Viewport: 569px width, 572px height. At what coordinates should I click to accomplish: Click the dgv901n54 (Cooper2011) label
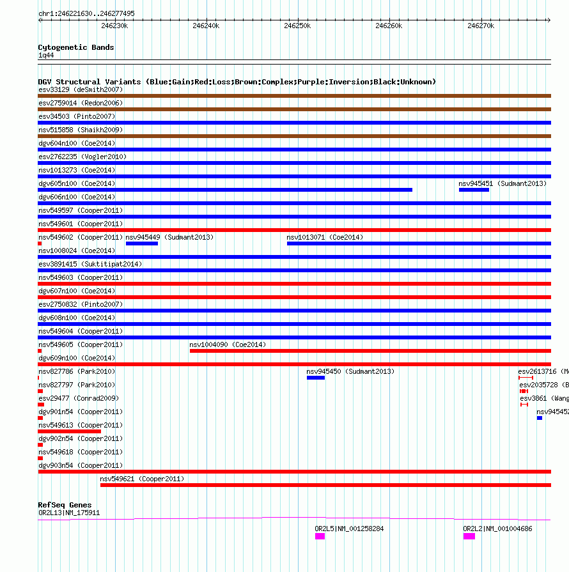pos(81,412)
